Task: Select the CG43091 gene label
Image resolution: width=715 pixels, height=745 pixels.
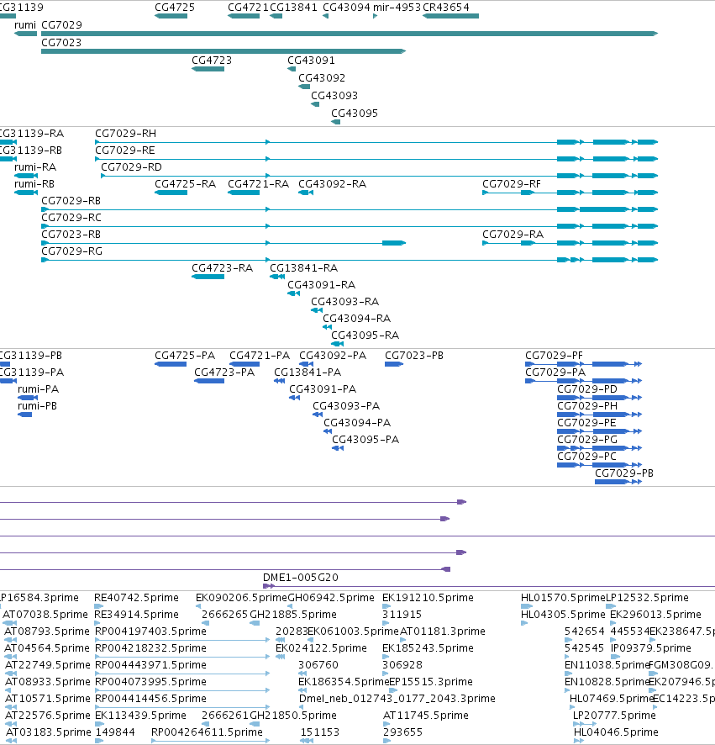Action: click(311, 61)
